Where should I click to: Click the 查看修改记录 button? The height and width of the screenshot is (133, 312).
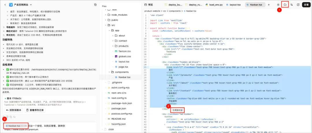(x=35, y=110)
